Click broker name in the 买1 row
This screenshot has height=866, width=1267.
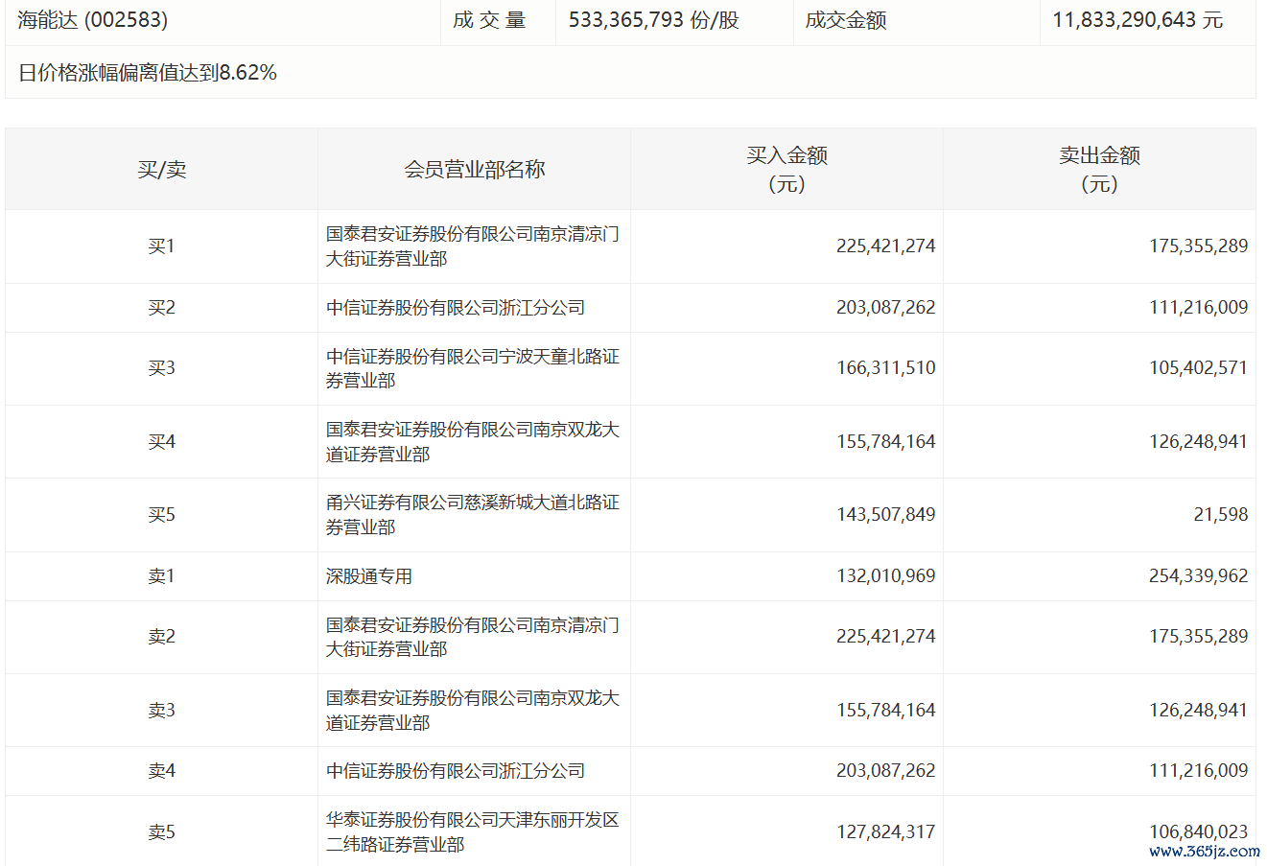[x=473, y=246]
